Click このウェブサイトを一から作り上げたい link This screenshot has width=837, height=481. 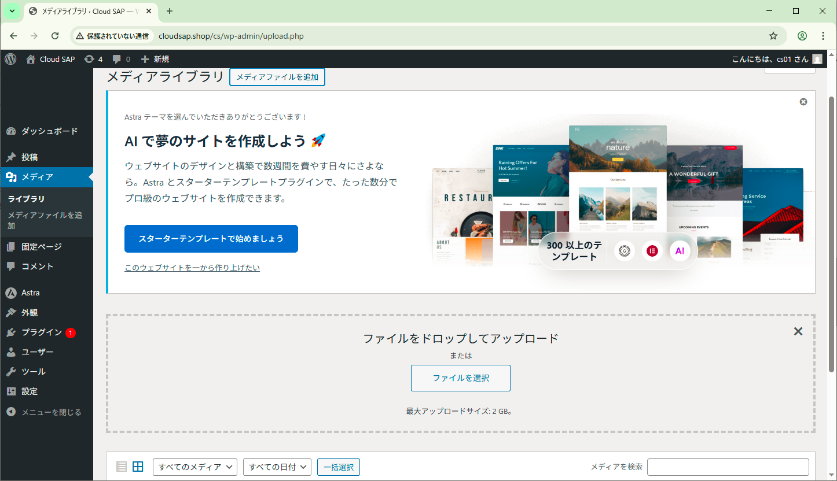click(x=192, y=268)
